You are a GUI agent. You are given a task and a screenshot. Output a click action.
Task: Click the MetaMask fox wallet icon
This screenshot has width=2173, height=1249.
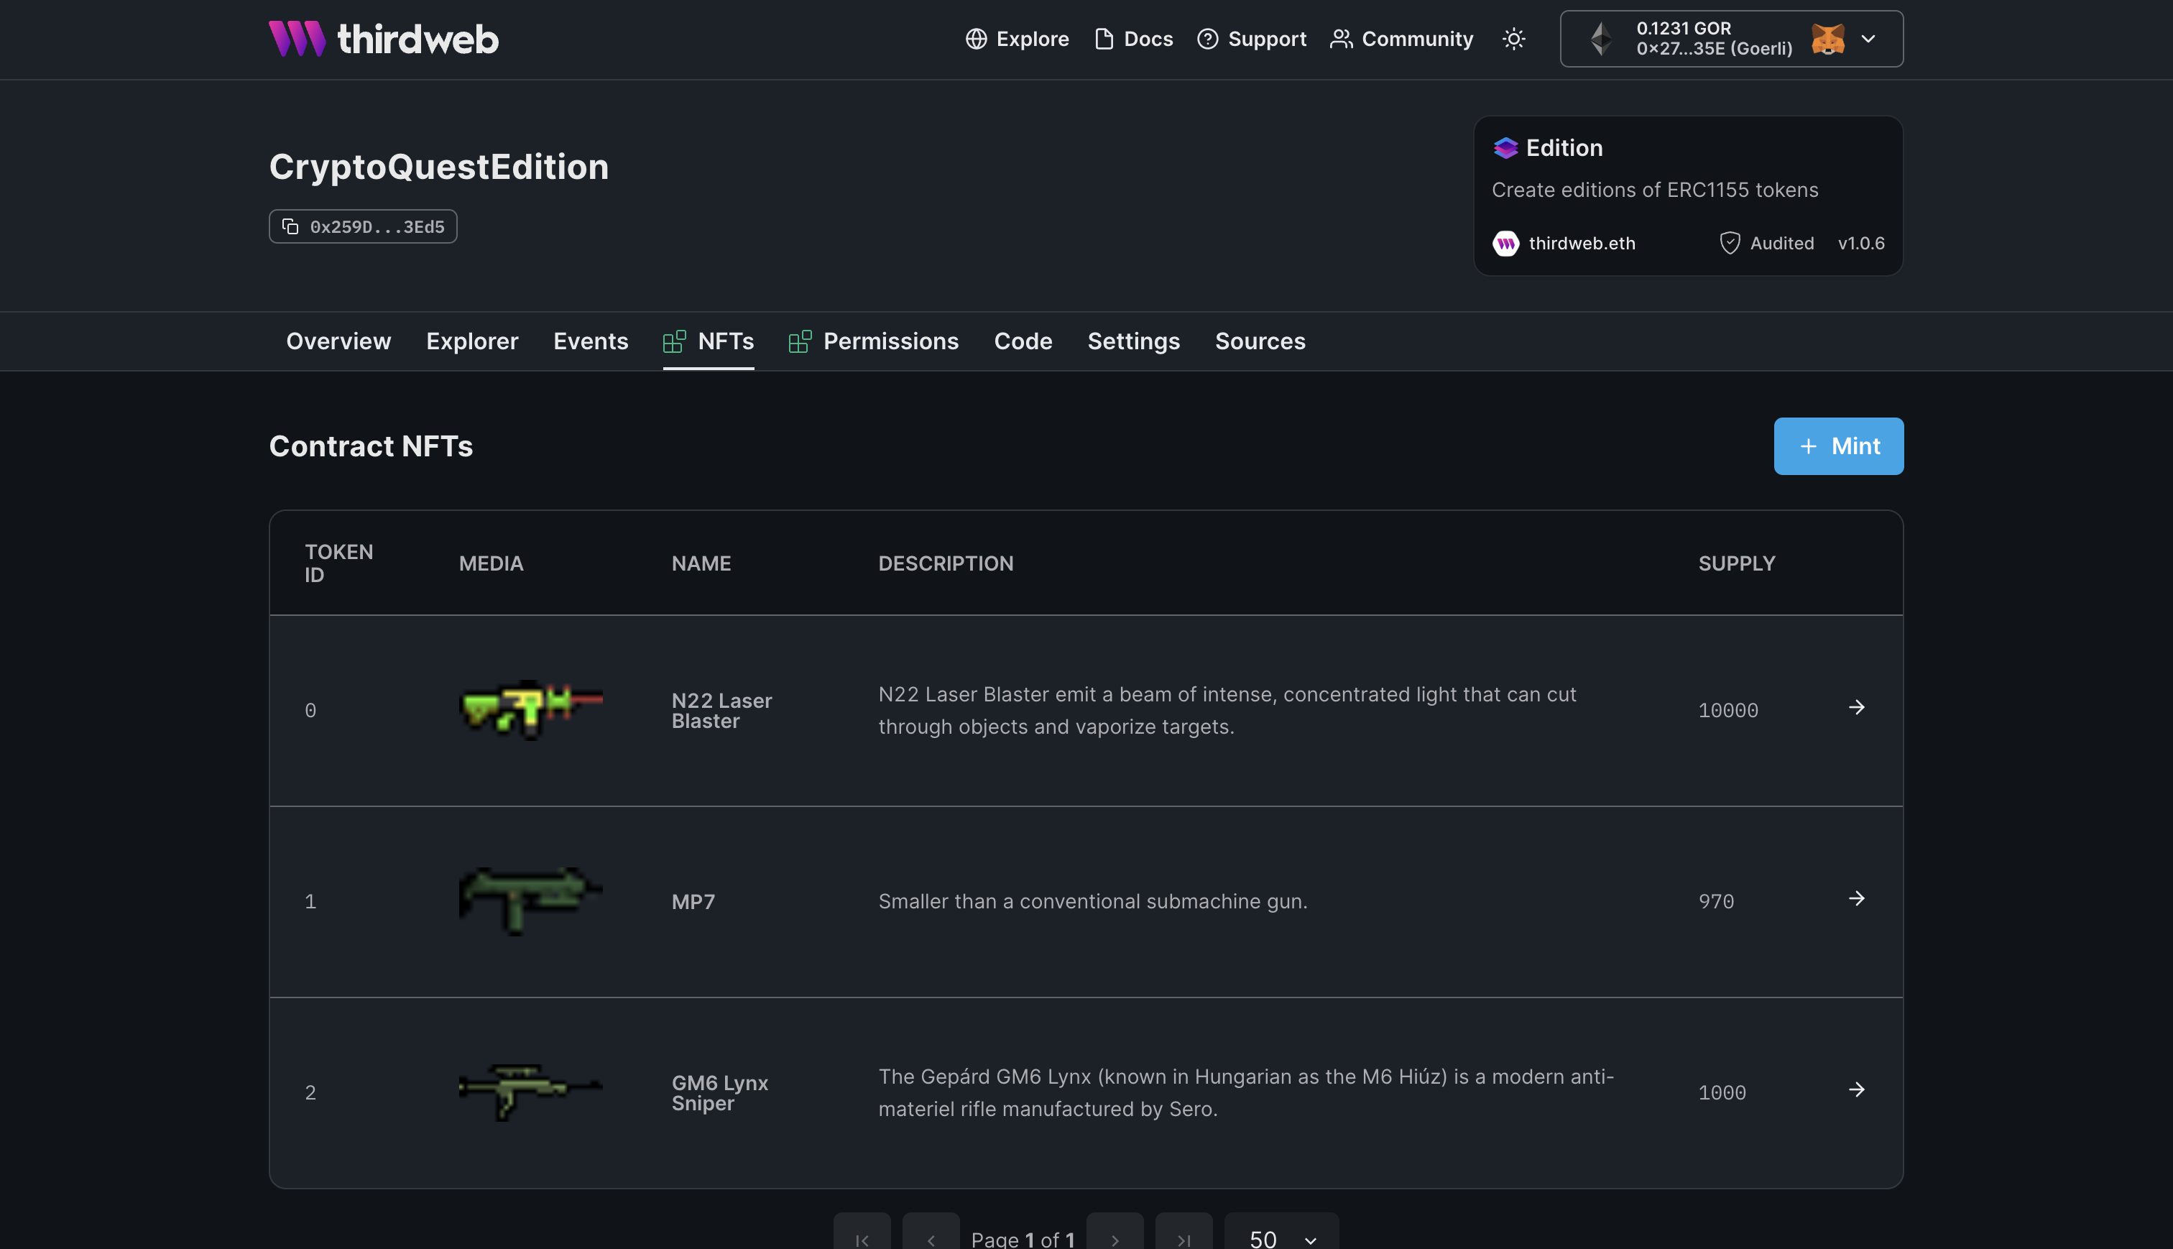pos(1827,39)
